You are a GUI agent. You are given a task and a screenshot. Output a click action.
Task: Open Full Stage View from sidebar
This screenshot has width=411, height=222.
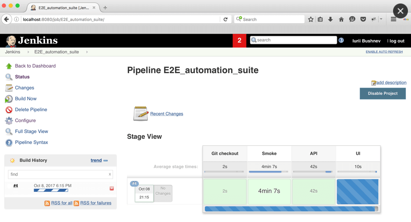[32, 131]
